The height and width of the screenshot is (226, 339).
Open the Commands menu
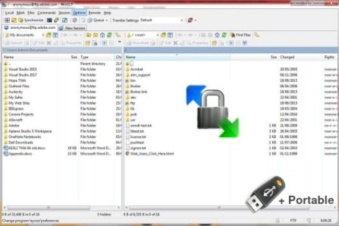pos(46,13)
